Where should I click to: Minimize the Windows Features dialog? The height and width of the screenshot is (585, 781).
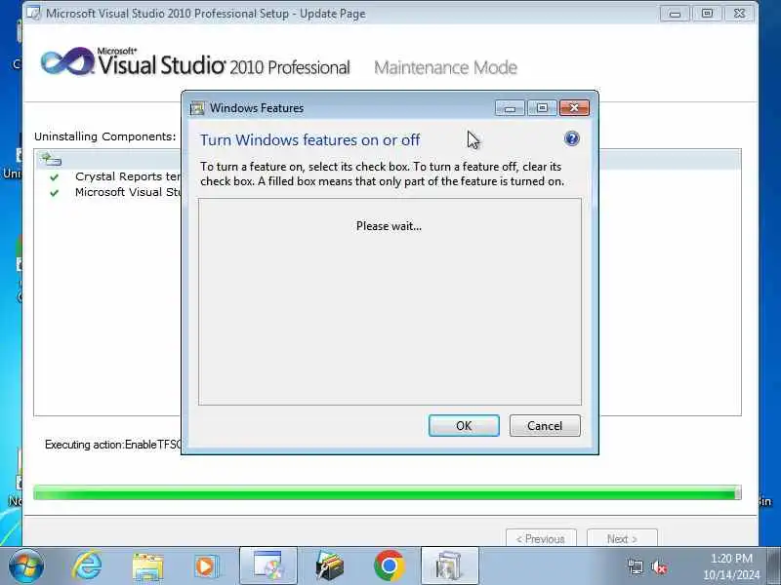pos(510,108)
